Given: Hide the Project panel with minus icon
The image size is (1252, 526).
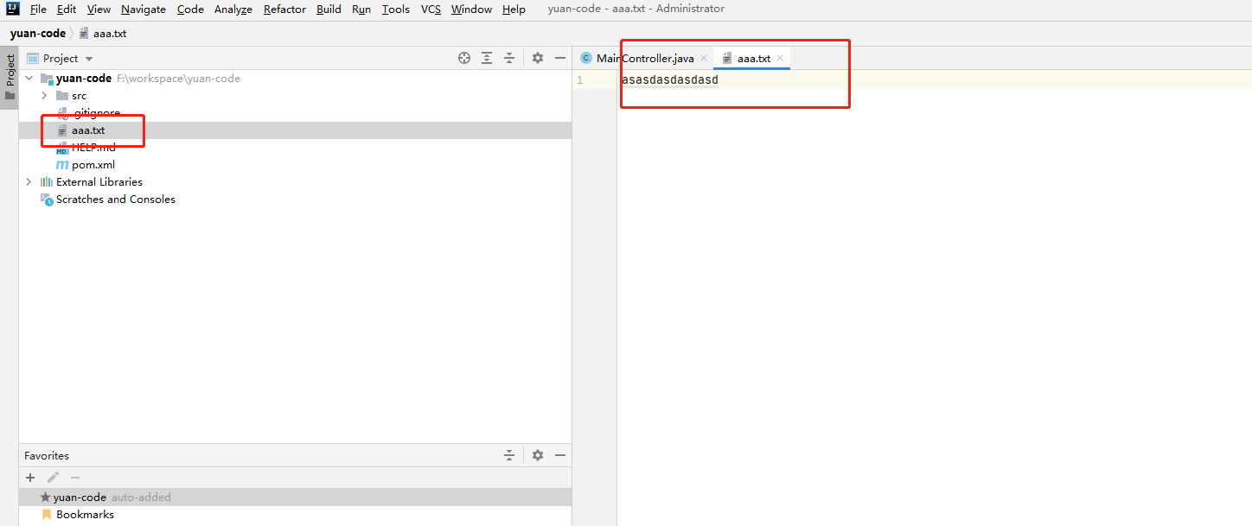Looking at the screenshot, I should coord(560,58).
